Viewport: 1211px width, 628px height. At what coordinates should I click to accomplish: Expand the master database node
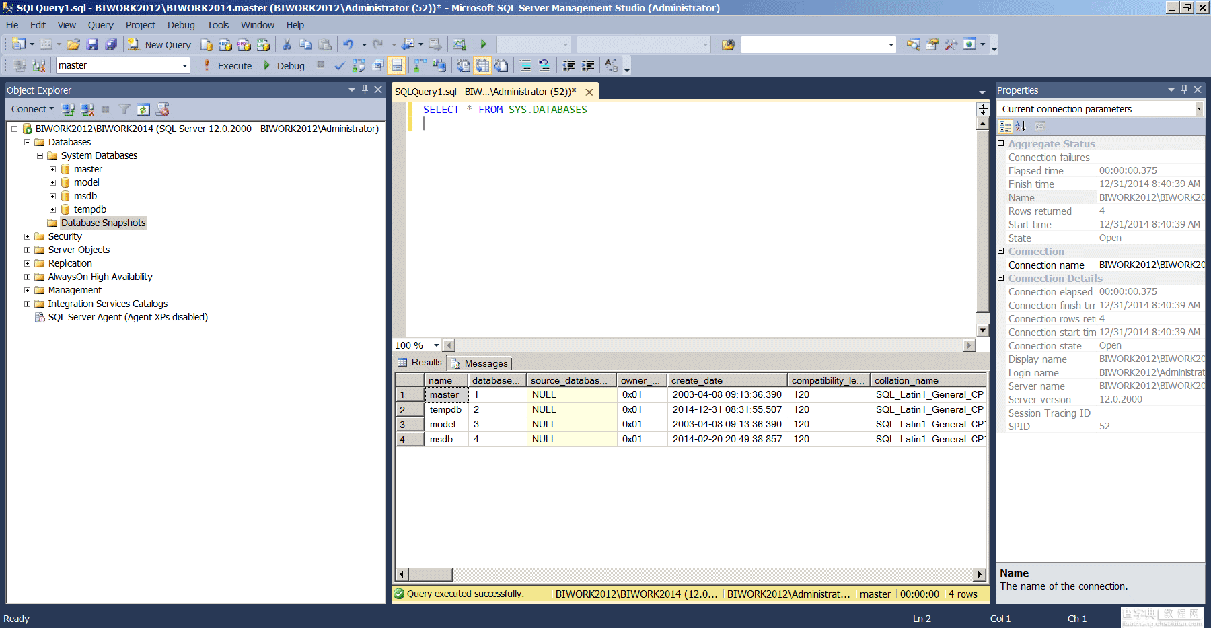click(52, 169)
